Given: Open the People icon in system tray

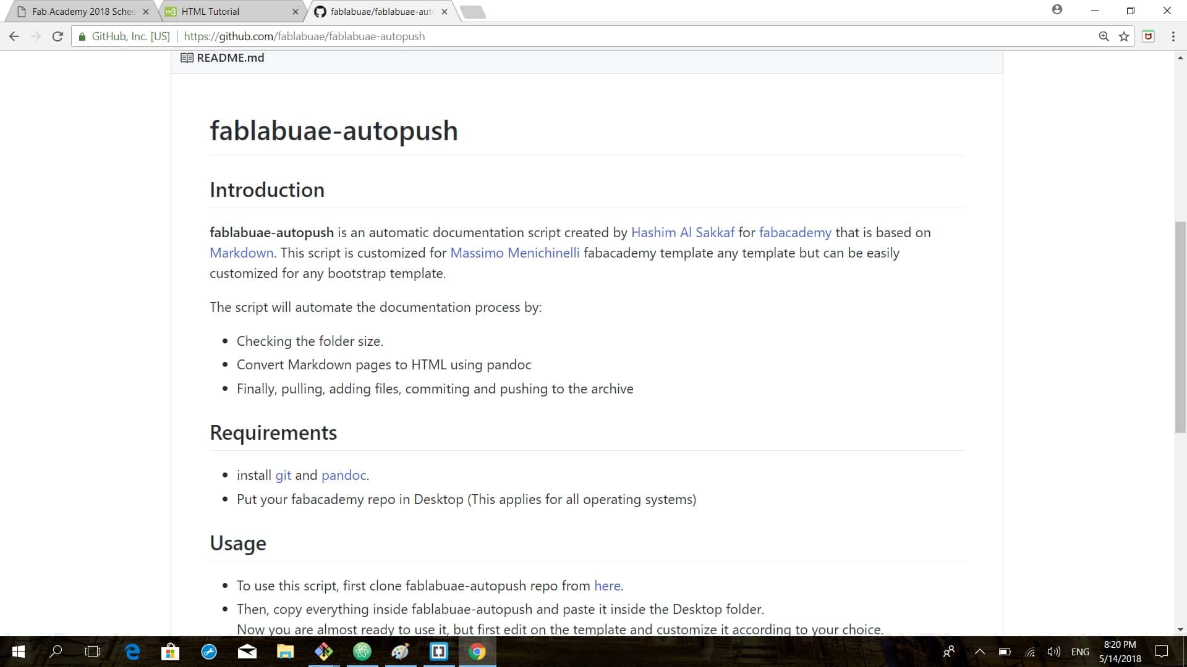Looking at the screenshot, I should tap(948, 652).
